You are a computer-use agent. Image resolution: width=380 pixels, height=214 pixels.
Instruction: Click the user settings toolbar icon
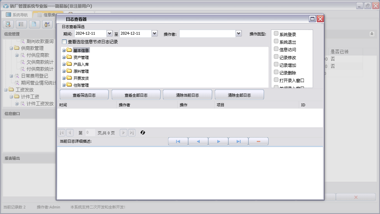click(x=47, y=24)
